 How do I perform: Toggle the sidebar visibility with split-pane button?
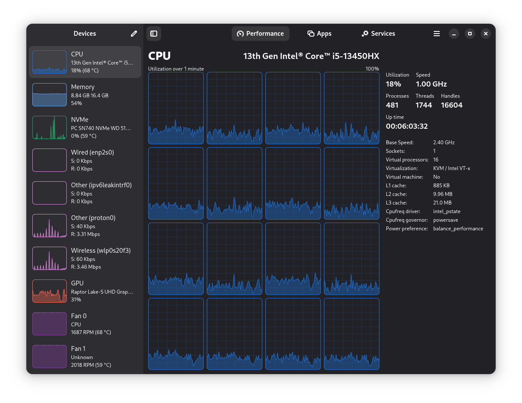(154, 33)
